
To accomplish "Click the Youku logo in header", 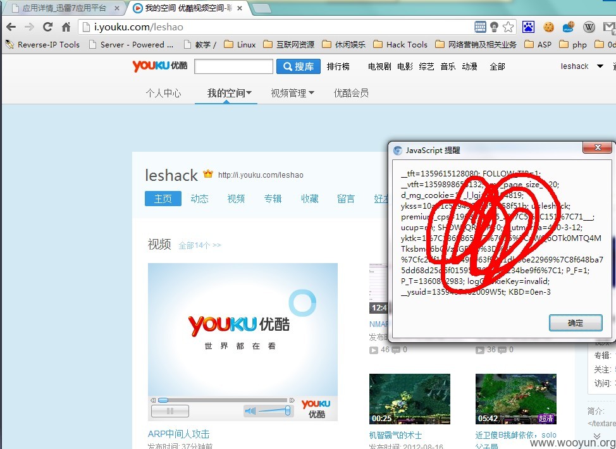I will point(160,66).
